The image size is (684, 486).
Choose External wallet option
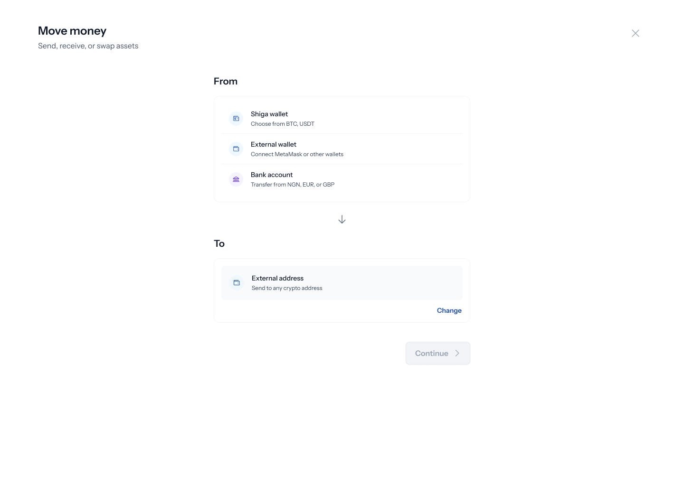click(342, 149)
